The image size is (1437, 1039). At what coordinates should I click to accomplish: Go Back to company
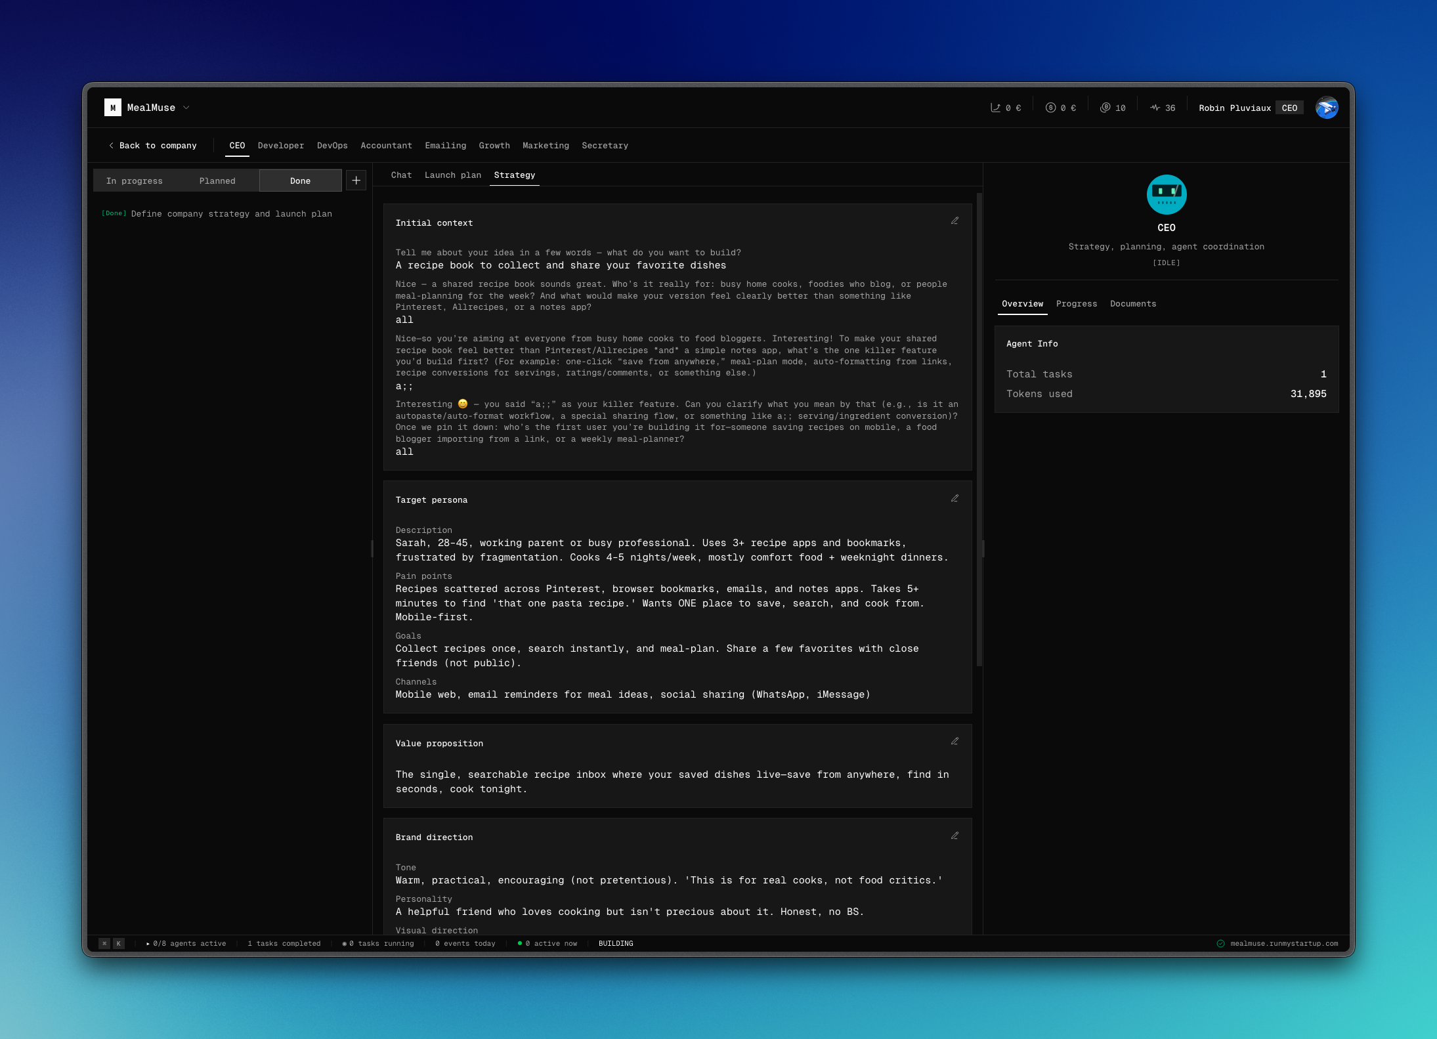click(x=154, y=146)
